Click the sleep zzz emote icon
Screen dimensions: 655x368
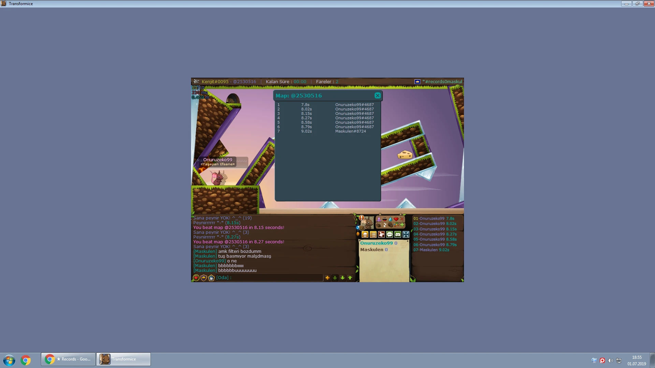[x=384, y=225]
